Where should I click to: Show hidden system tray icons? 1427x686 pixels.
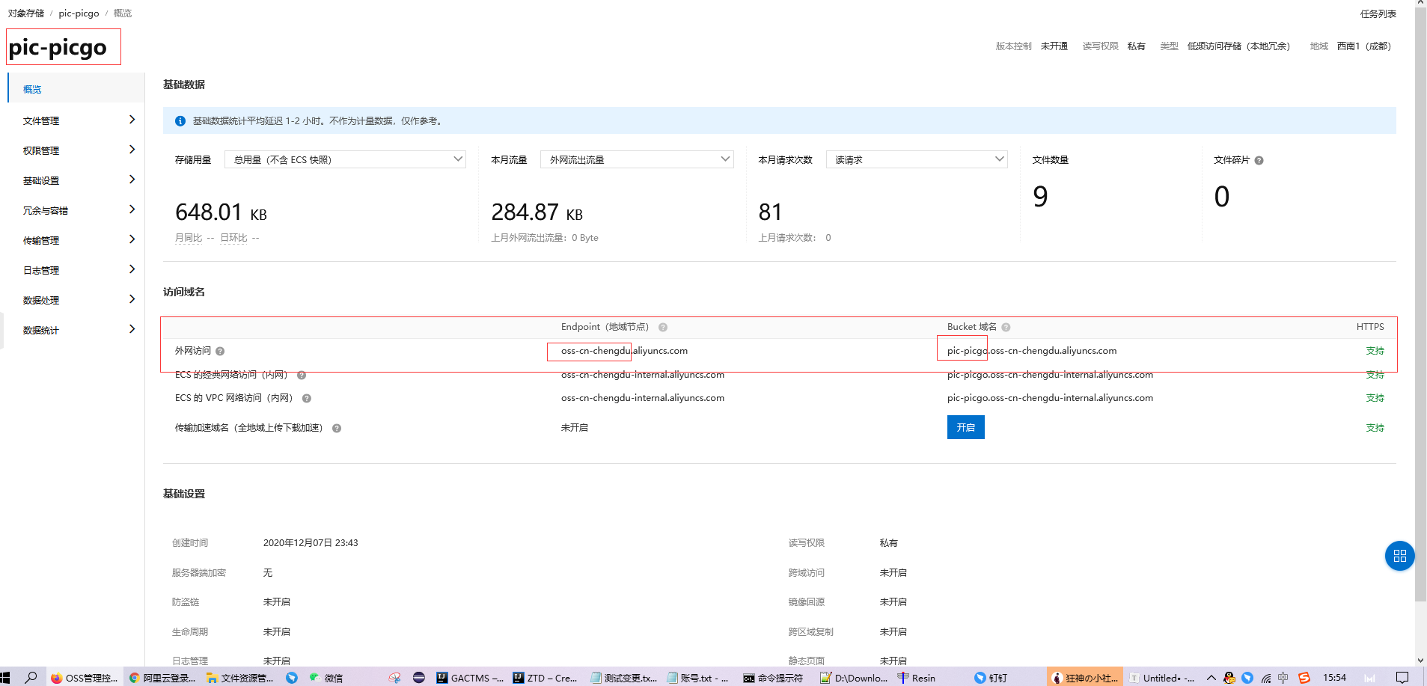point(1211,678)
